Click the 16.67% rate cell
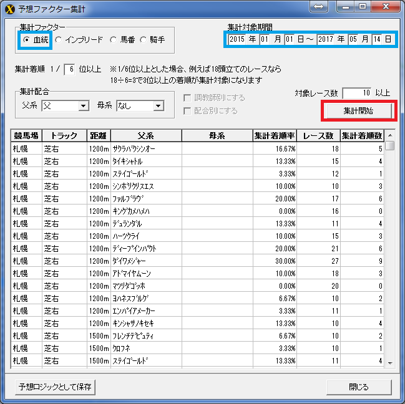The image size is (405, 404). [x=275, y=148]
